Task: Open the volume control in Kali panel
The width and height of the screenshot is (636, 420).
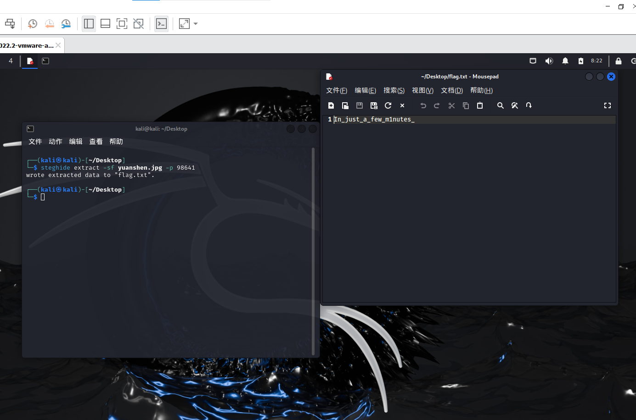Action: (549, 61)
